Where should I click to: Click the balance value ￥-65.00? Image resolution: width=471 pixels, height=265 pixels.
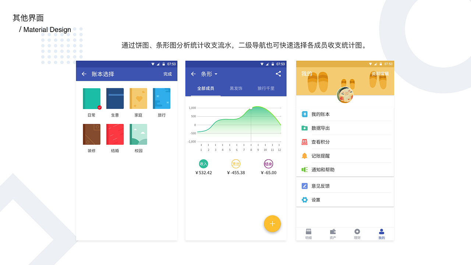(x=269, y=173)
